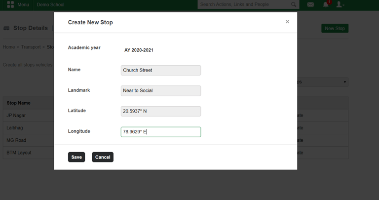Screen dimensions: 379x200
Task: Select the JP Nagar stop row
Action: 176,116
